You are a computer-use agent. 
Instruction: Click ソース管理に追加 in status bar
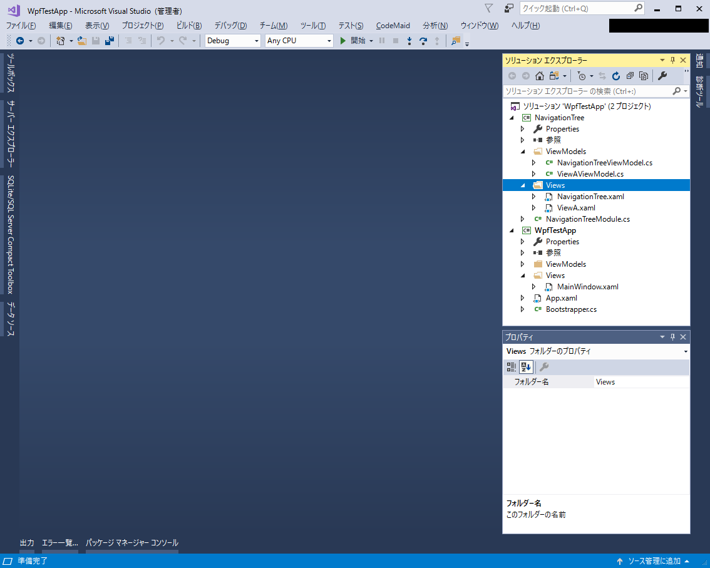point(654,561)
